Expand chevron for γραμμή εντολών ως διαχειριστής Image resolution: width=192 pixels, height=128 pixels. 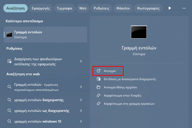81,111
